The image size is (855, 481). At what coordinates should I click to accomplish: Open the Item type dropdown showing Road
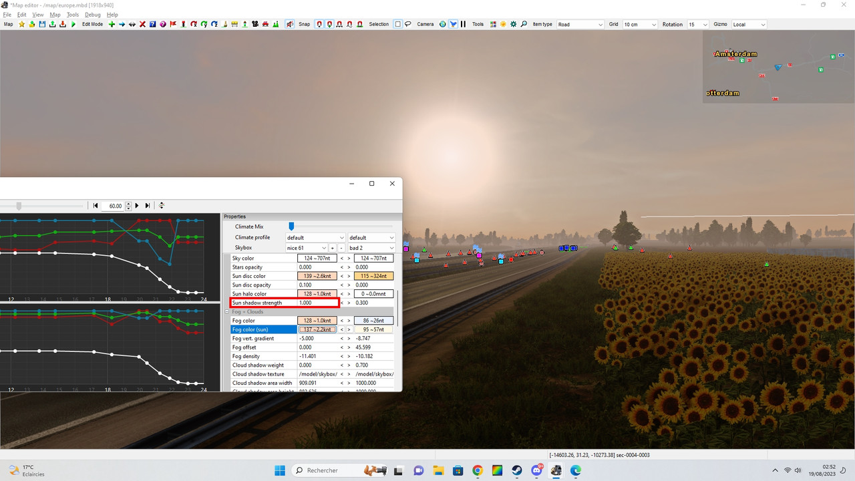580,24
